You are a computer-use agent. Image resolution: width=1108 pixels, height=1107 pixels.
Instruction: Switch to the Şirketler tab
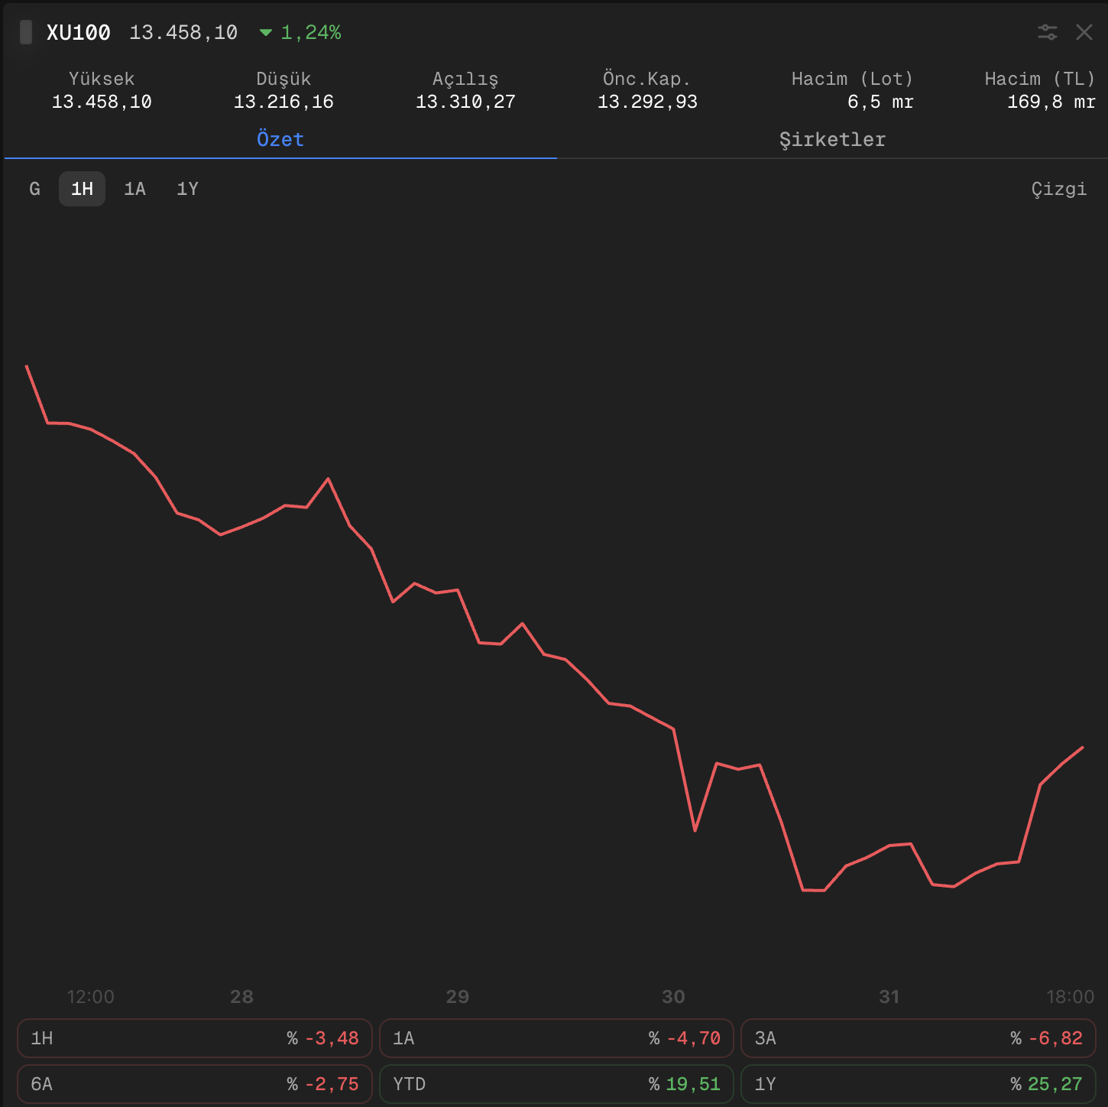coord(832,139)
